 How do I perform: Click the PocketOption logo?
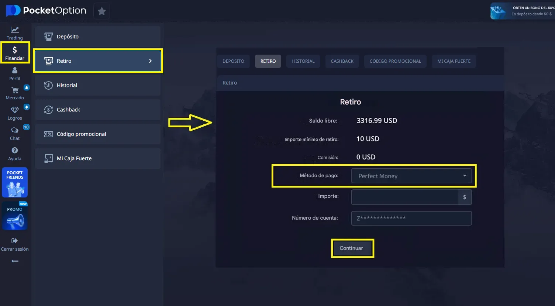coord(46,11)
